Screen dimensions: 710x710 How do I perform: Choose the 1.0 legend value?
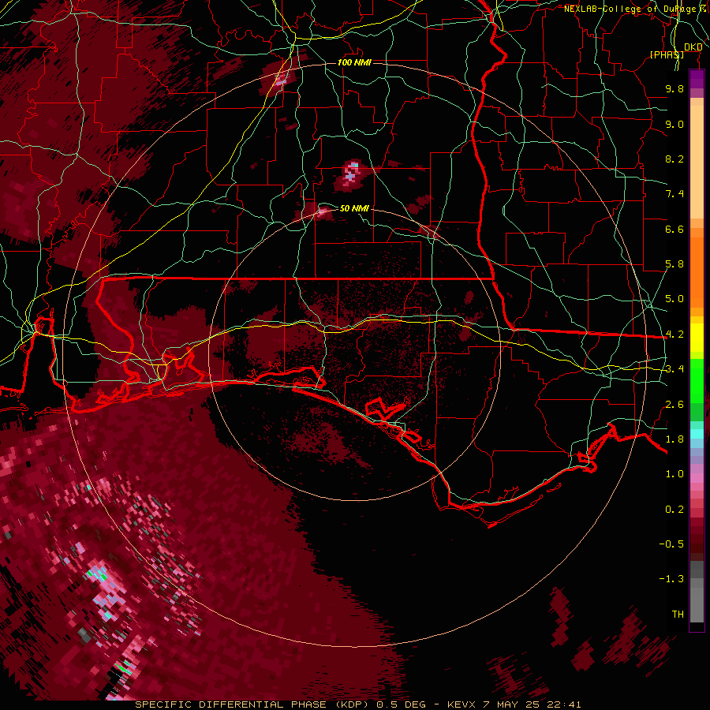click(674, 474)
